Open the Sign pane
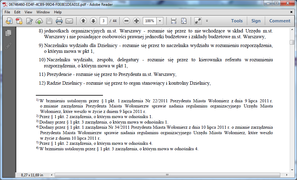 pos(256,21)
